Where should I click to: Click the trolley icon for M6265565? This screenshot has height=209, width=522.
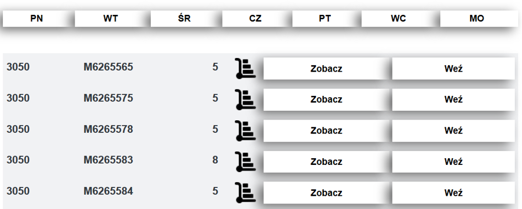(x=245, y=68)
